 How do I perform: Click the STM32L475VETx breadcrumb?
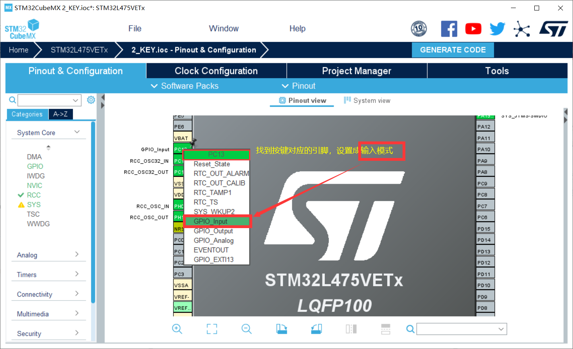point(79,50)
